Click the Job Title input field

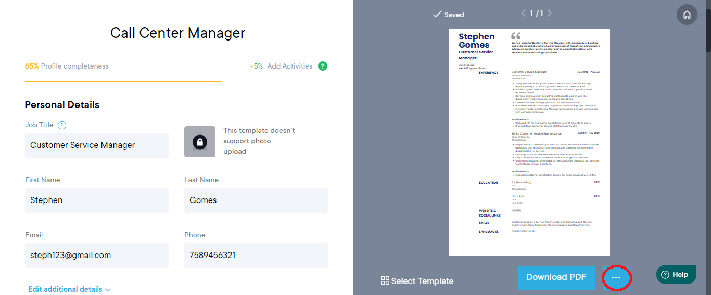[97, 145]
